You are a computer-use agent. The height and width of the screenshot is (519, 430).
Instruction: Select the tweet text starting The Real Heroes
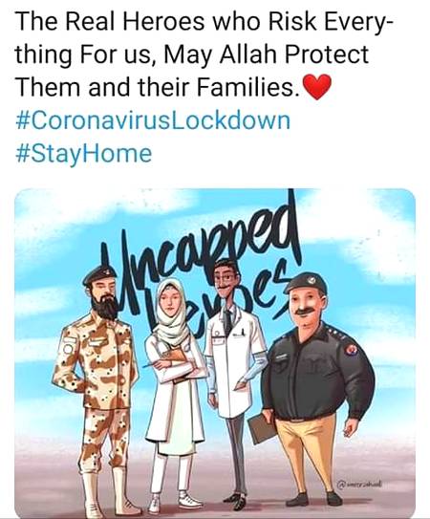(x=204, y=54)
